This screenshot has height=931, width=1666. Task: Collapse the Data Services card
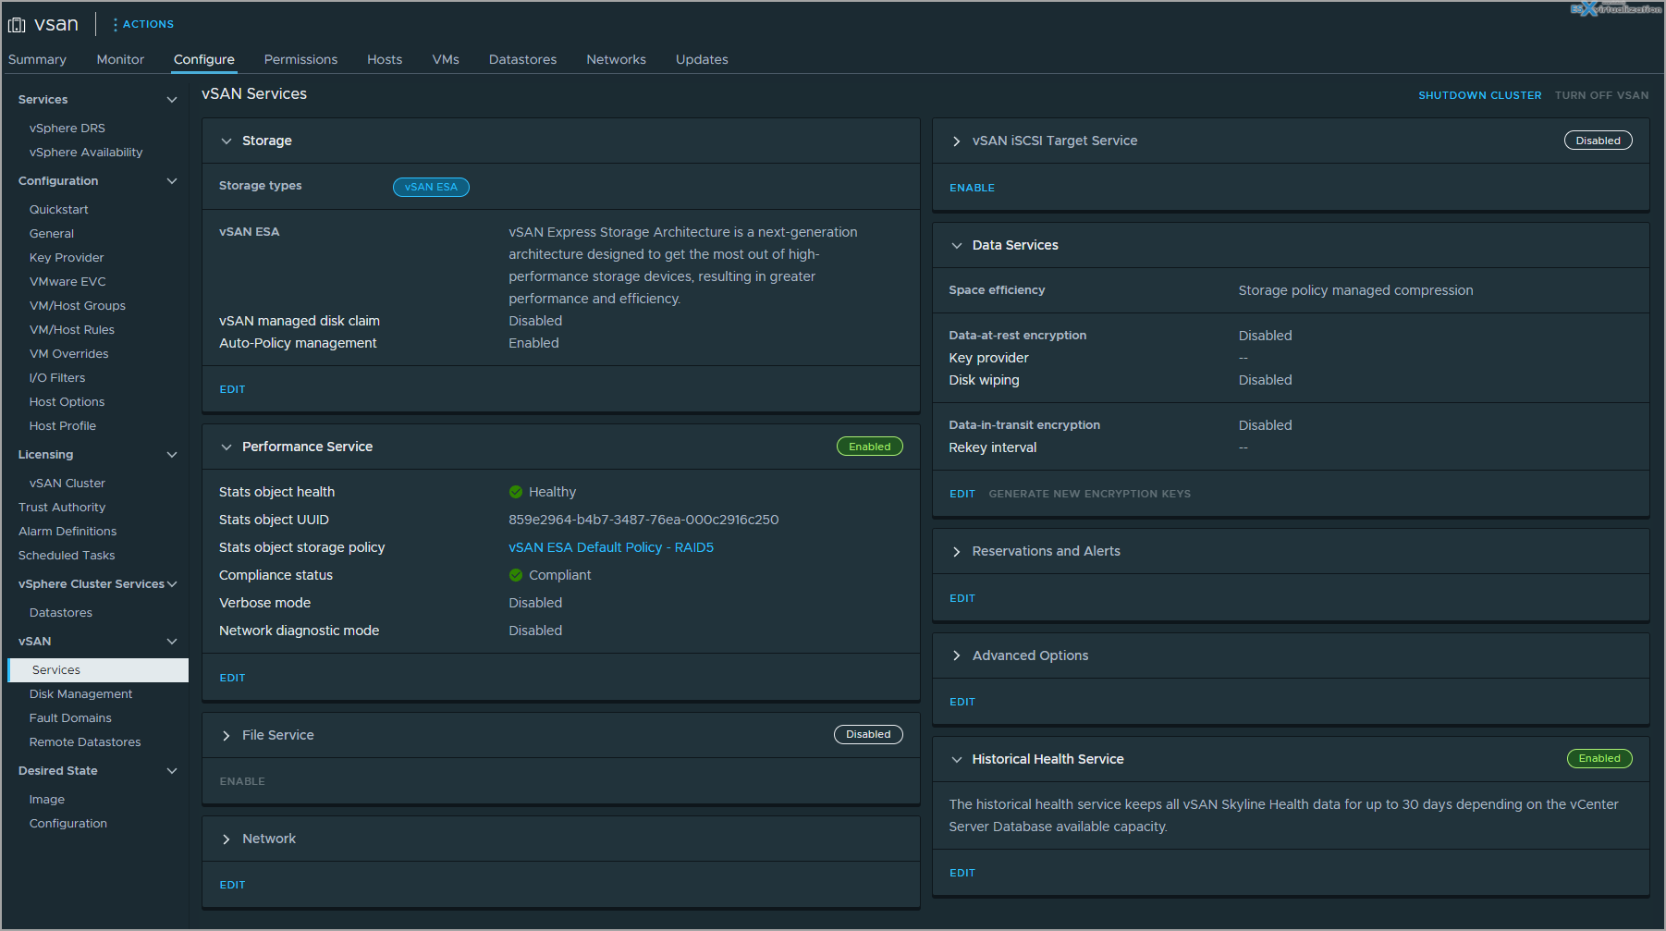coord(957,246)
